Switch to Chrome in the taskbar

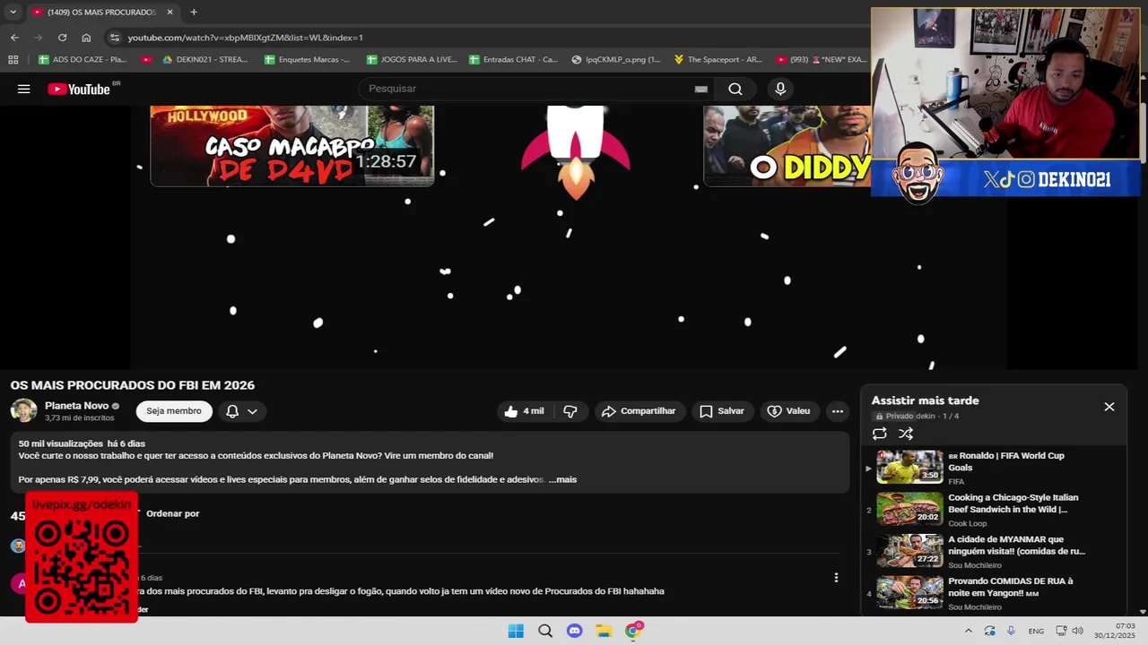pyautogui.click(x=633, y=631)
